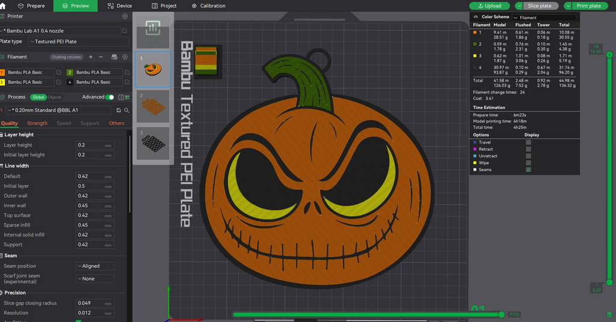This screenshot has width=616, height=322.
Task: Switch to the Prepare tab
Action: tap(31, 6)
